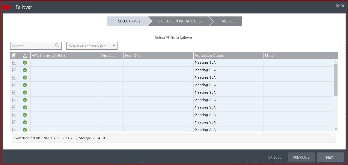Sort by the Peer Site column header
This screenshot has width=348, height=165.
(159, 56)
